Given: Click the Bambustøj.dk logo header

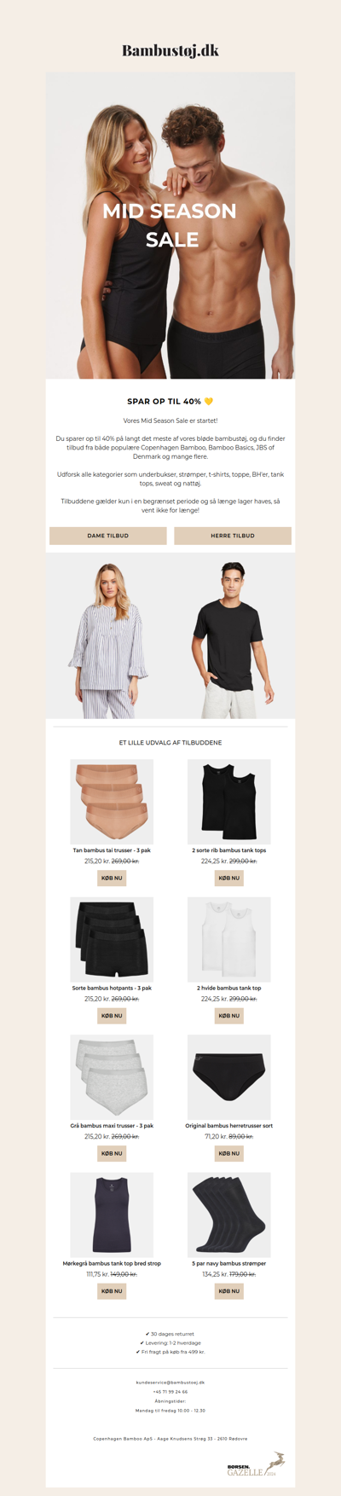Looking at the screenshot, I should [170, 50].
